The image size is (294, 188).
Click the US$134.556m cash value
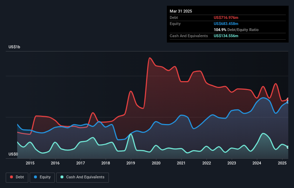click(226, 36)
